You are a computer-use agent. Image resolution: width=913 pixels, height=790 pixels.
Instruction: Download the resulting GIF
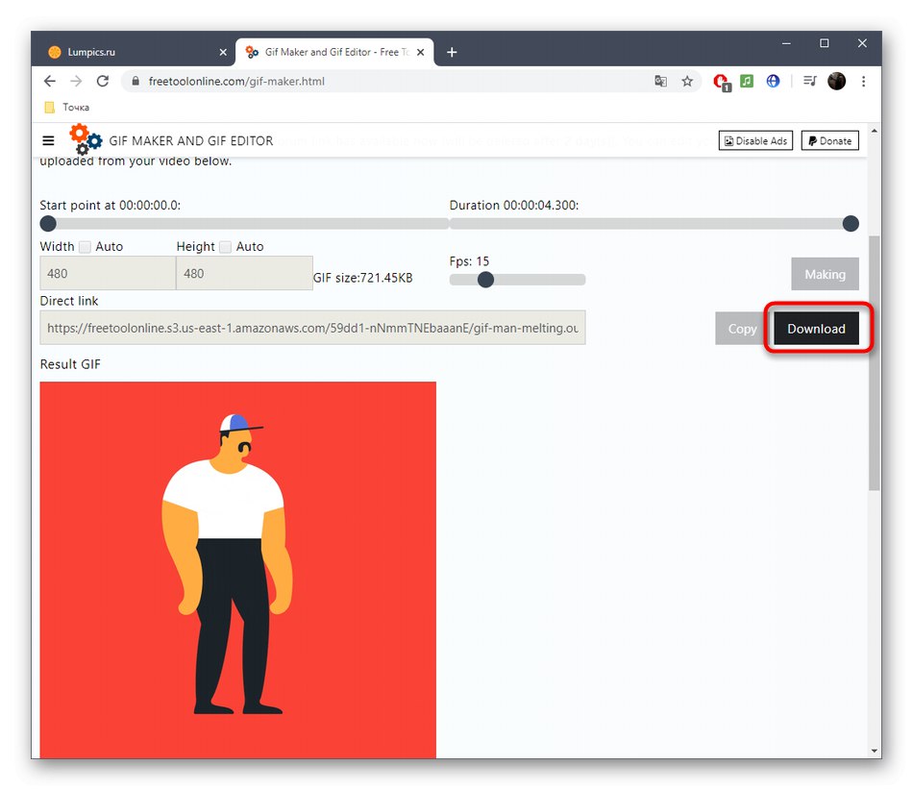click(816, 328)
